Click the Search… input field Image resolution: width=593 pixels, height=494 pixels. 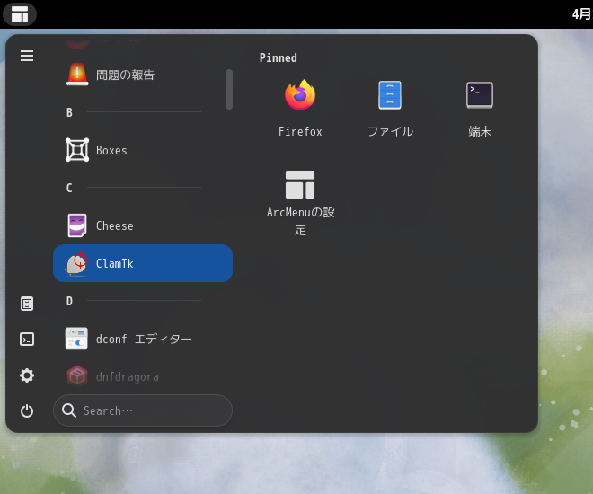pos(143,410)
